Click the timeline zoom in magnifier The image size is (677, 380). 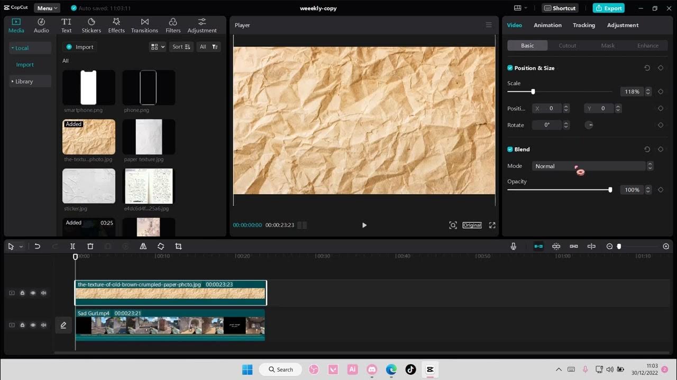pos(666,246)
